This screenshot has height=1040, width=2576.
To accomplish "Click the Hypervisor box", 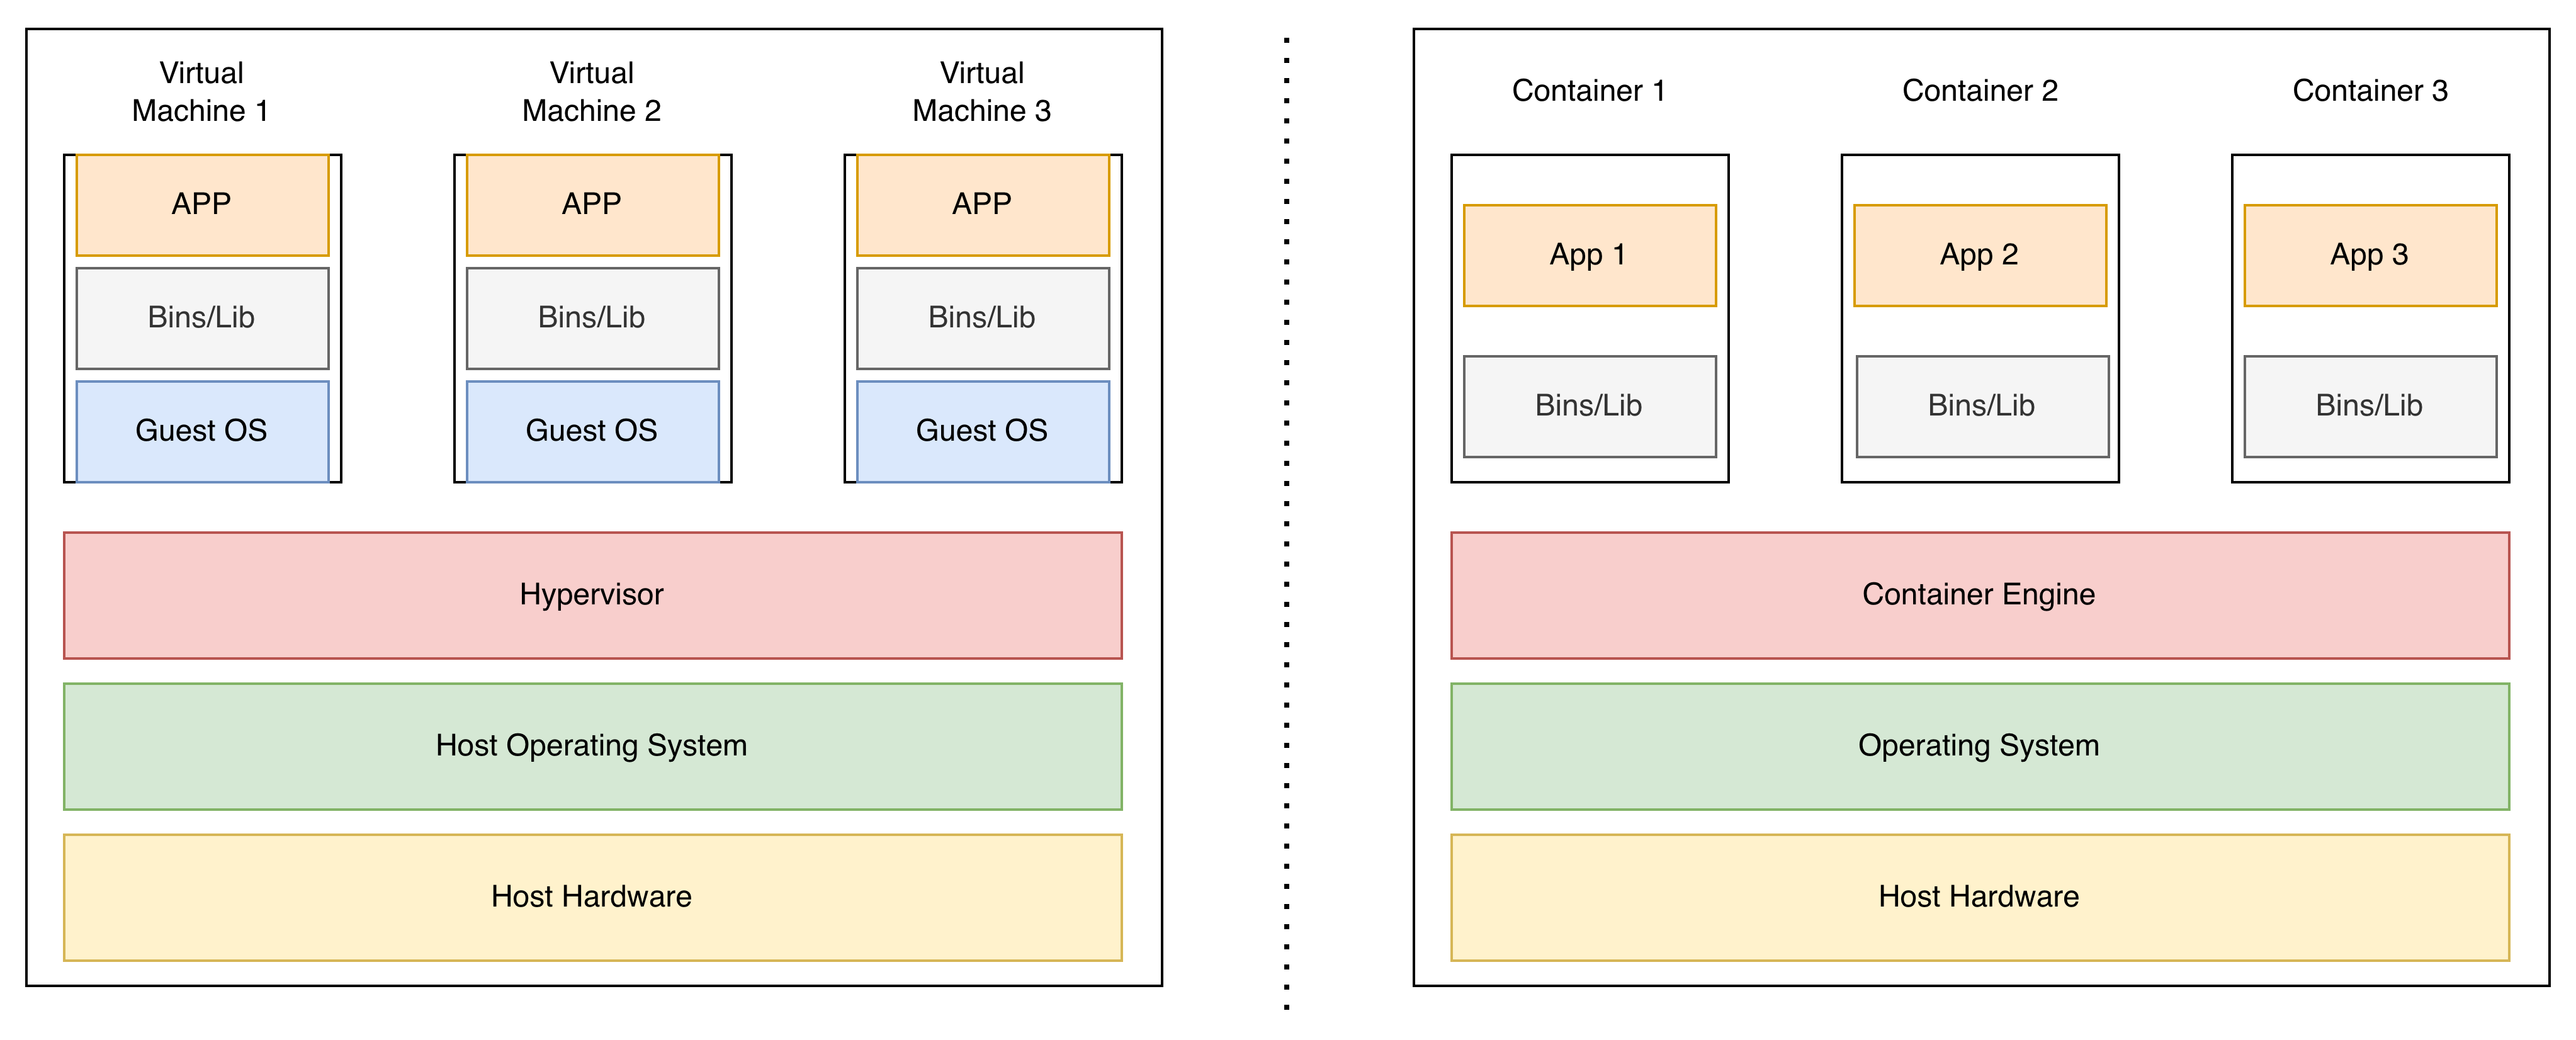I will point(592,595).
